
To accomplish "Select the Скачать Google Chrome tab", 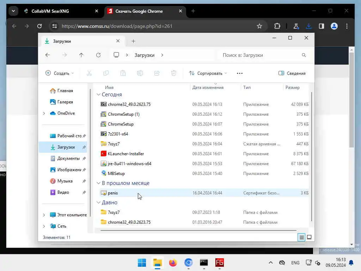I will pyautogui.click(x=145, y=11).
